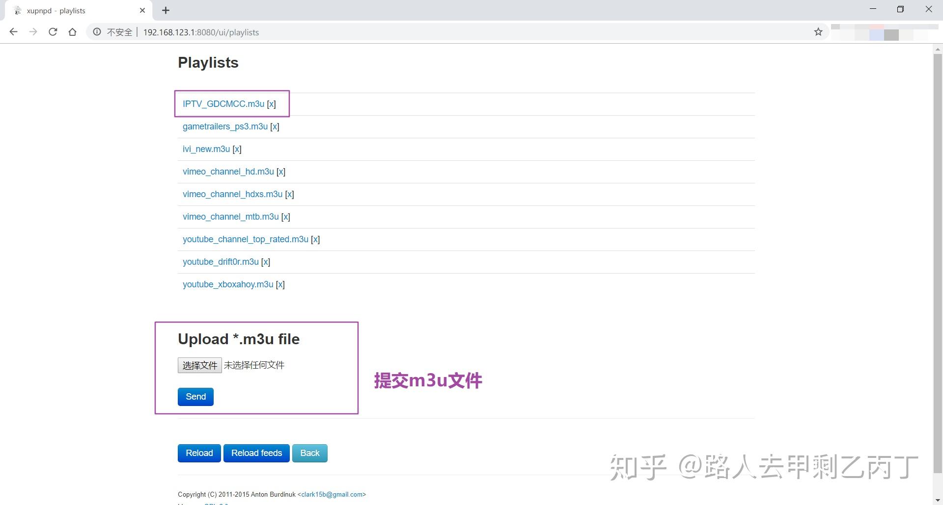The height and width of the screenshot is (505, 943).
Task: Open a new tab with the plus button
Action: [166, 10]
